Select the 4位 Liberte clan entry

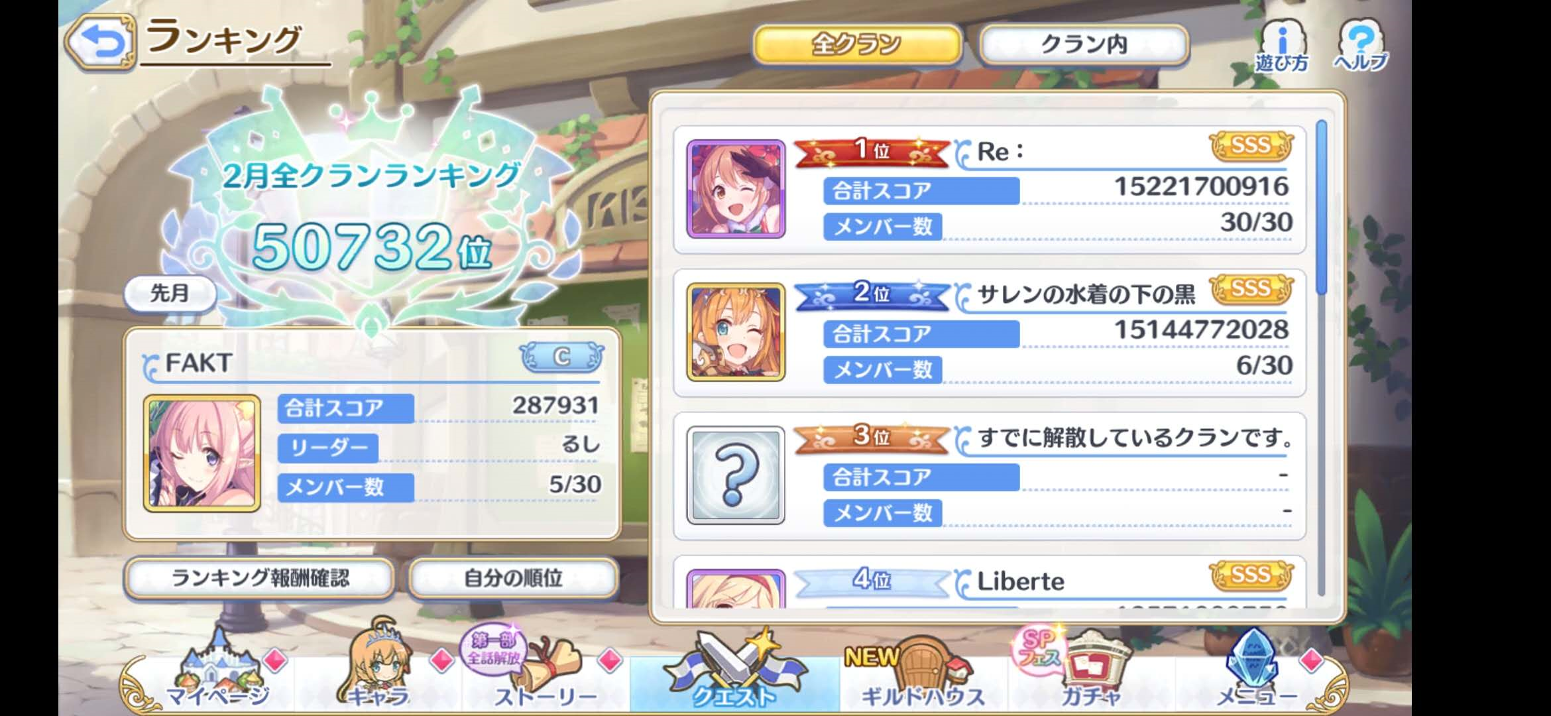pos(990,581)
